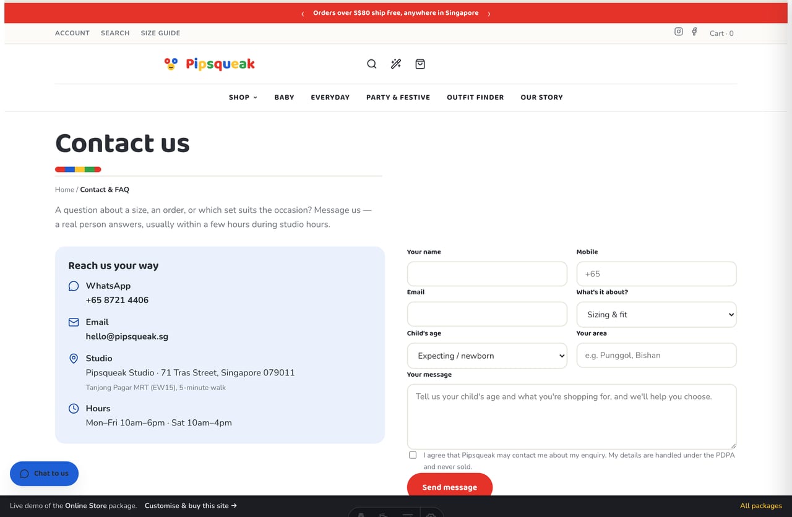Go to Home in the breadcrumb

click(x=64, y=189)
